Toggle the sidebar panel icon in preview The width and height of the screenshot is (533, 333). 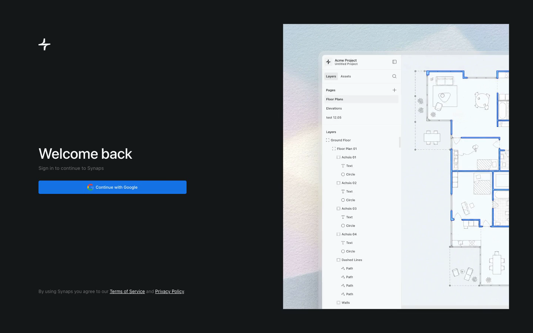(394, 62)
